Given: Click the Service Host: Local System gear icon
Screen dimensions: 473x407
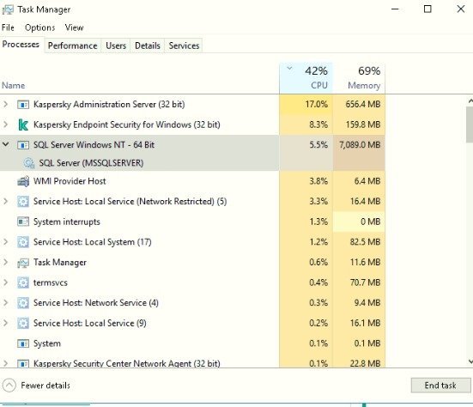Looking at the screenshot, I should [x=23, y=242].
